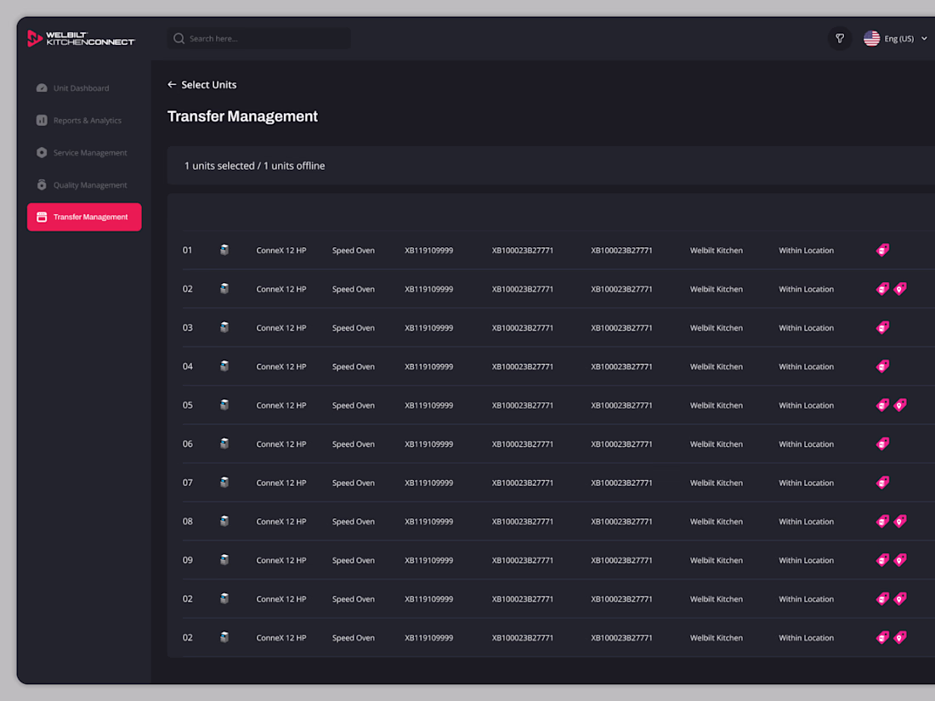Screen dimensions: 935x701
Task: Click Within Location in row 01
Action: tap(806, 251)
